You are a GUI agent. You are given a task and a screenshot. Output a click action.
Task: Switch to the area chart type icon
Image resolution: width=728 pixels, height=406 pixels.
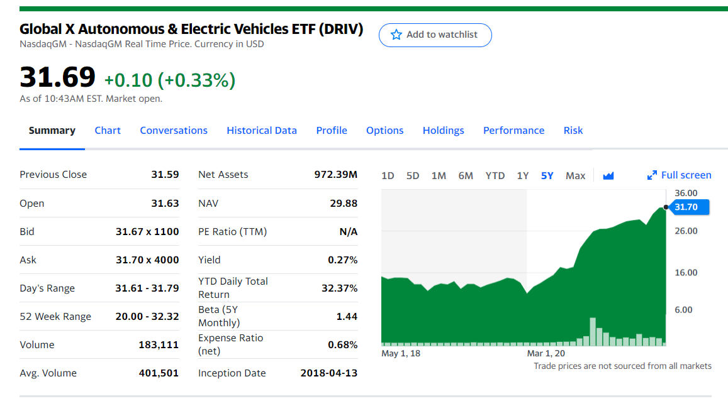click(608, 176)
